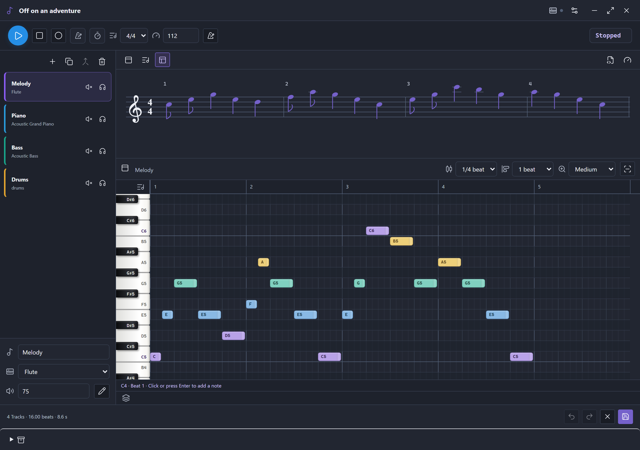
Task: Duplicate the selected track
Action: [69, 61]
